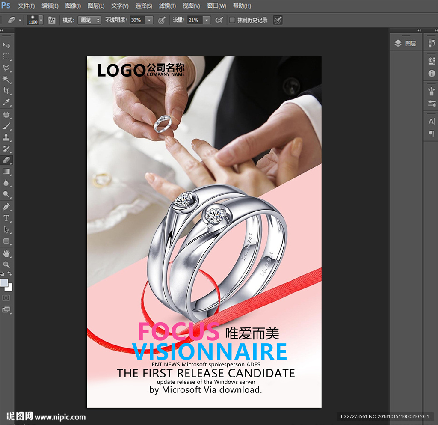438x425 pixels.
Task: Activate the Horizontal Type tool
Action: [6, 218]
